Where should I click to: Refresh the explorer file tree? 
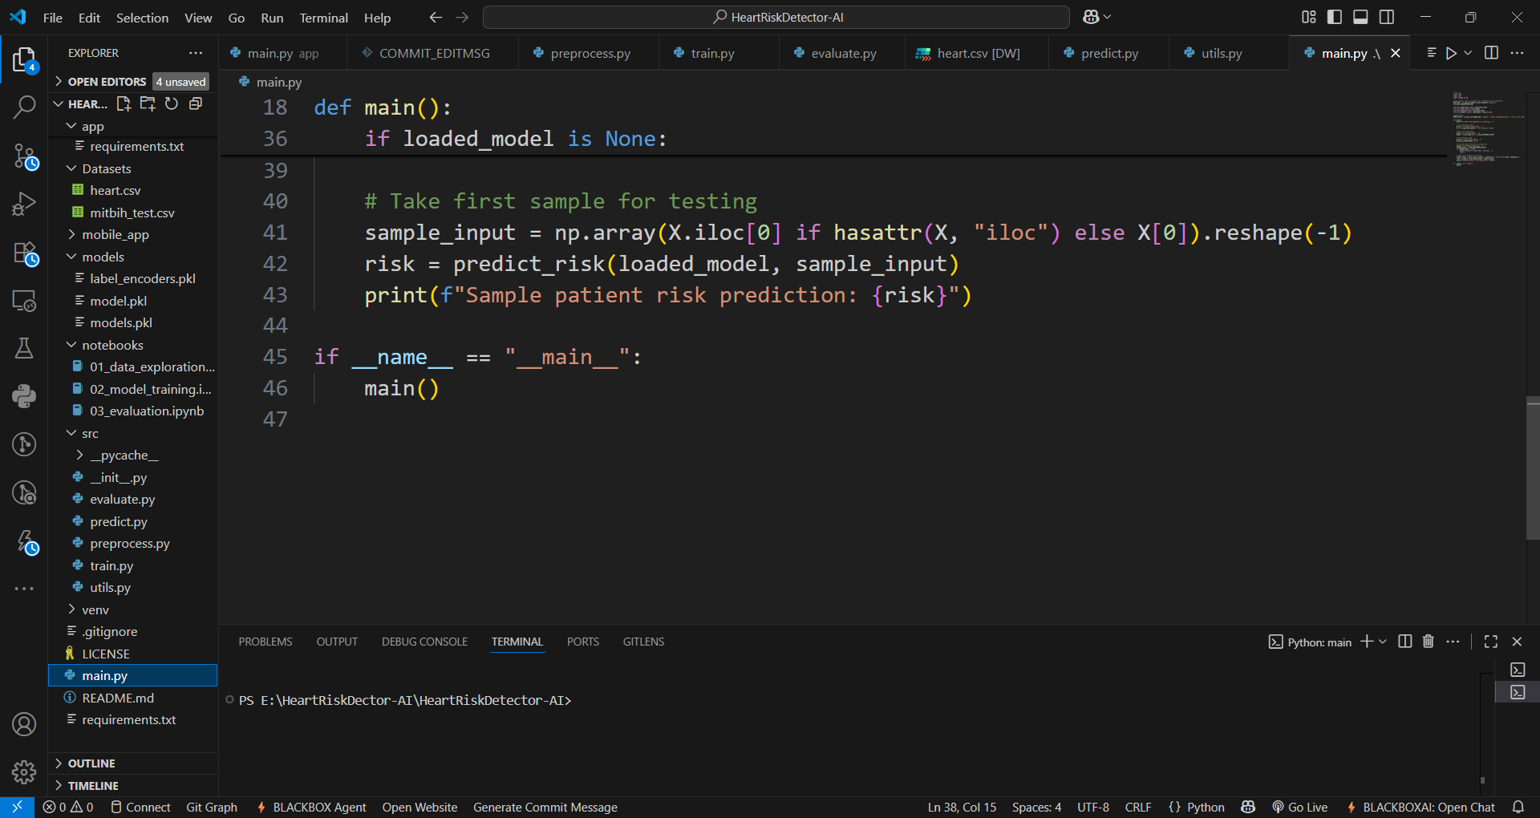click(172, 103)
